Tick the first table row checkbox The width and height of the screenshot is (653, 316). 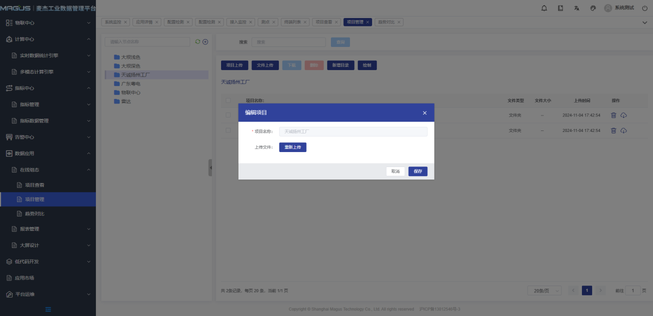coord(228,115)
